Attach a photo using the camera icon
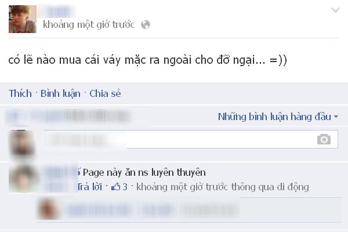 pyautogui.click(x=324, y=139)
